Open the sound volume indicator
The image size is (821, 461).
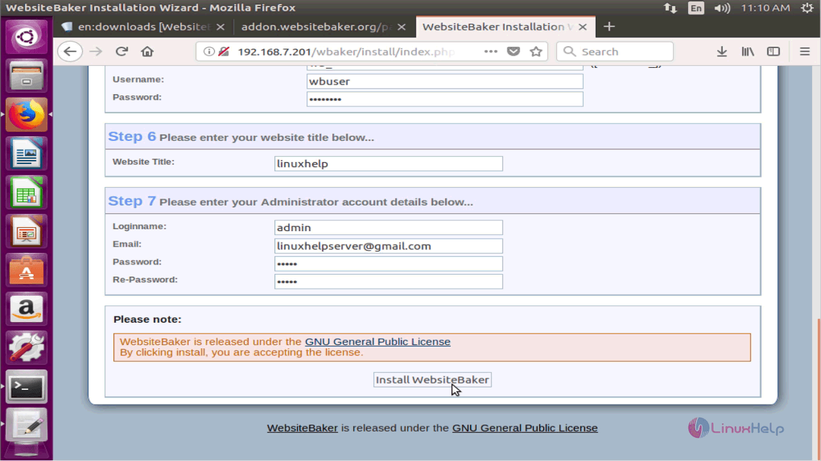pos(722,8)
